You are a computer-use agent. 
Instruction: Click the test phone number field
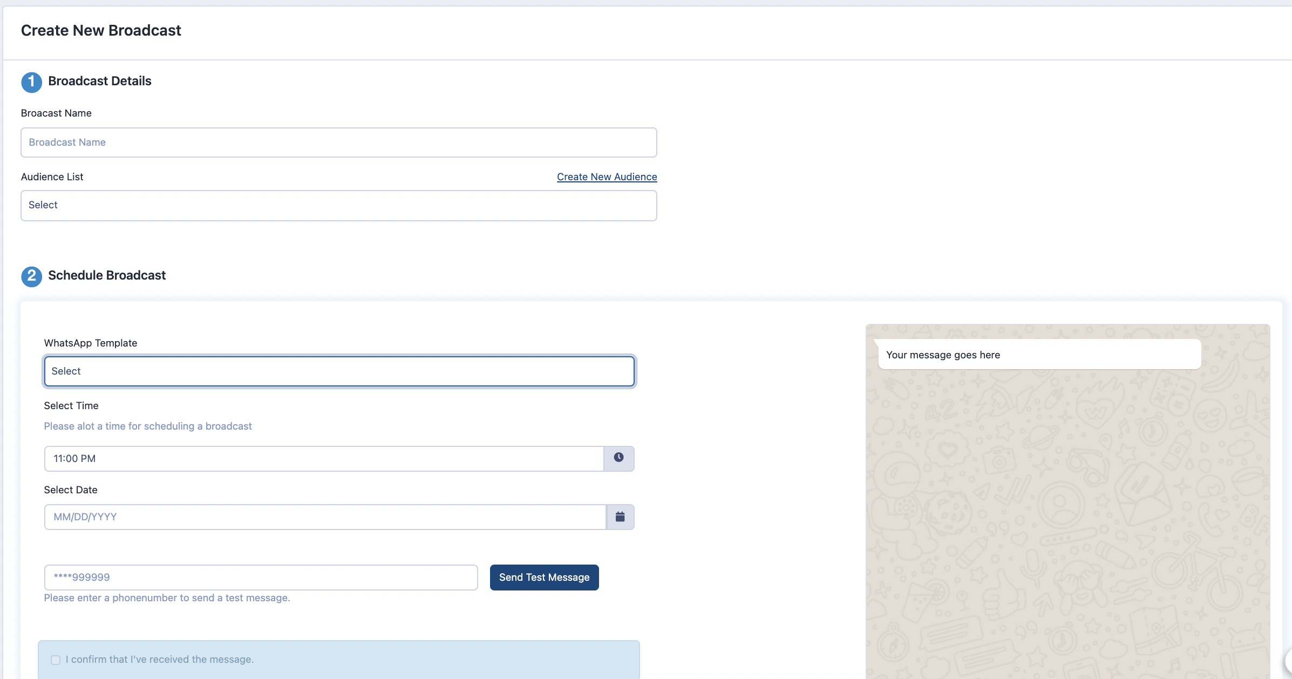[261, 577]
